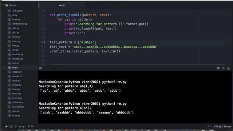The image size is (233, 131).
Task: Click the ['abab', 'aaabbb', ...] terminal result
Action: [86, 112]
